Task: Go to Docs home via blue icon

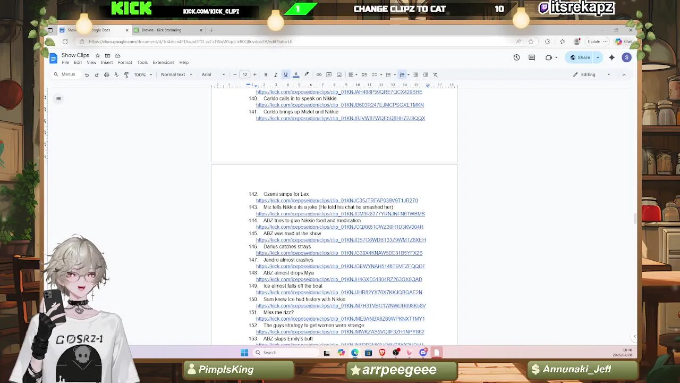Action: coord(53,58)
